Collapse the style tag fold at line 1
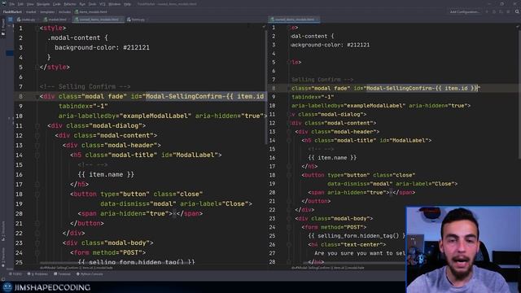Image resolution: width=521 pixels, height=293 pixels. (x=37, y=28)
